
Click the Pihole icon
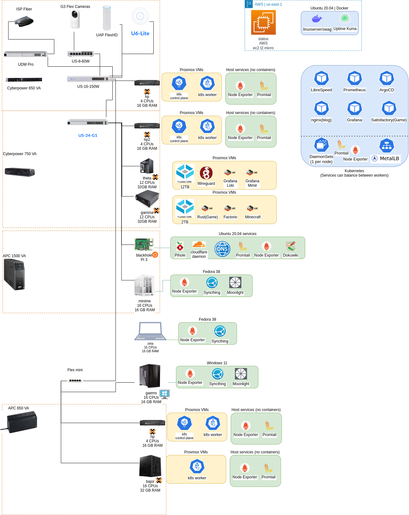[x=180, y=246]
